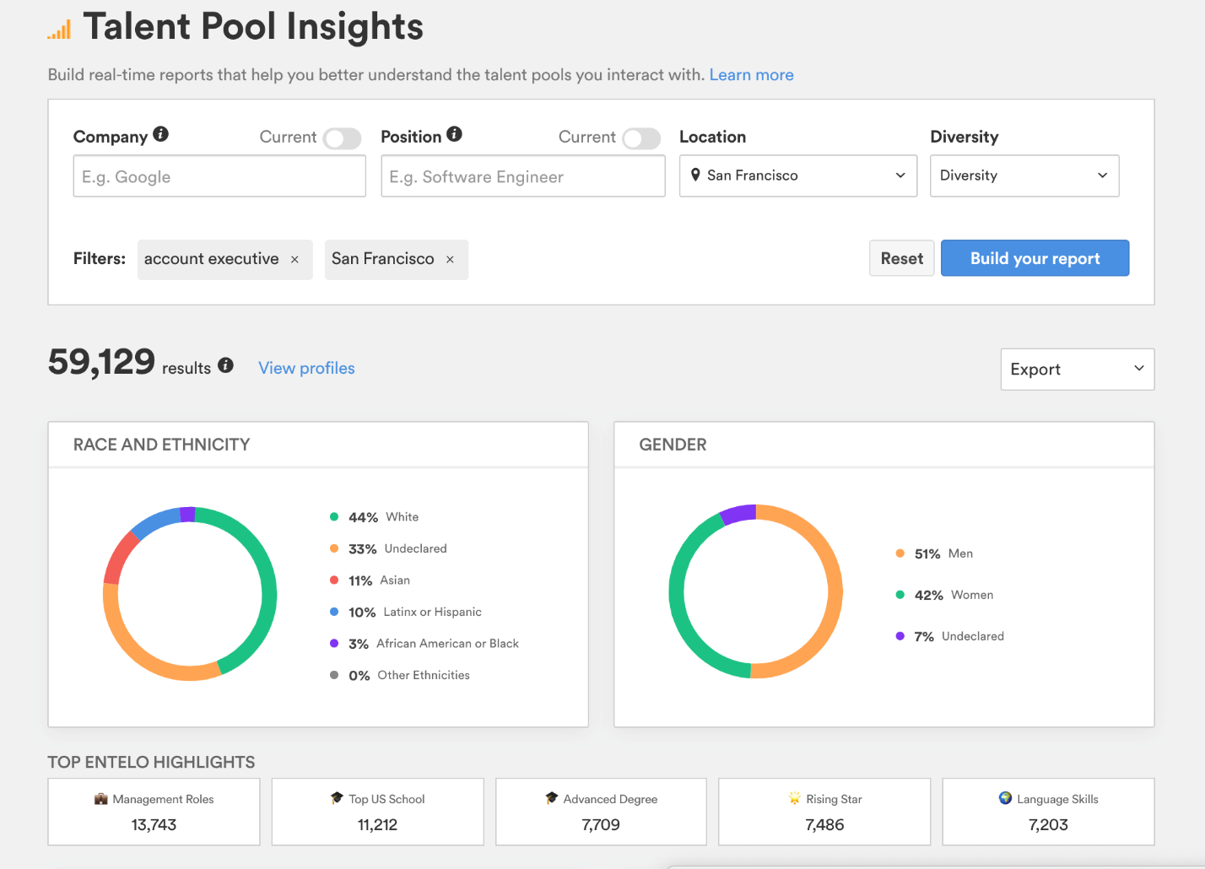The height and width of the screenshot is (869, 1205).
Task: Expand the Export dropdown
Action: tap(1078, 370)
